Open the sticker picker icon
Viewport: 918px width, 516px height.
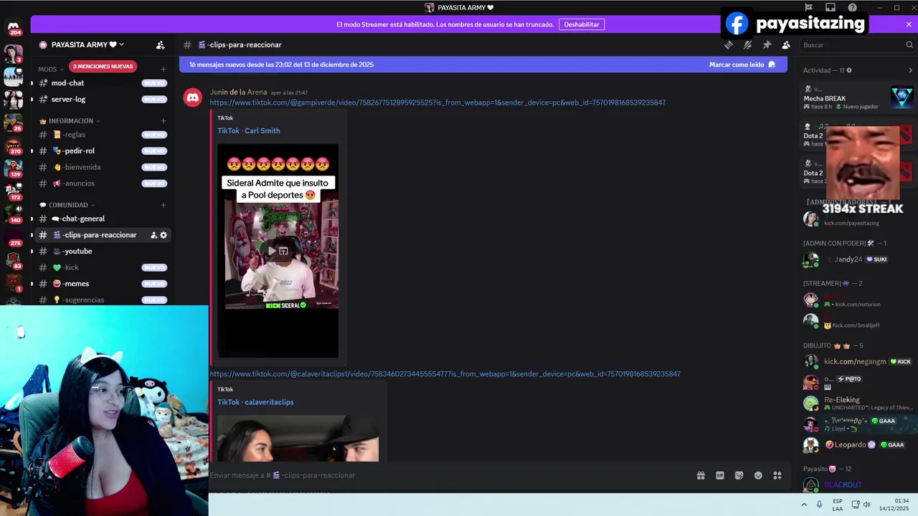[739, 475]
